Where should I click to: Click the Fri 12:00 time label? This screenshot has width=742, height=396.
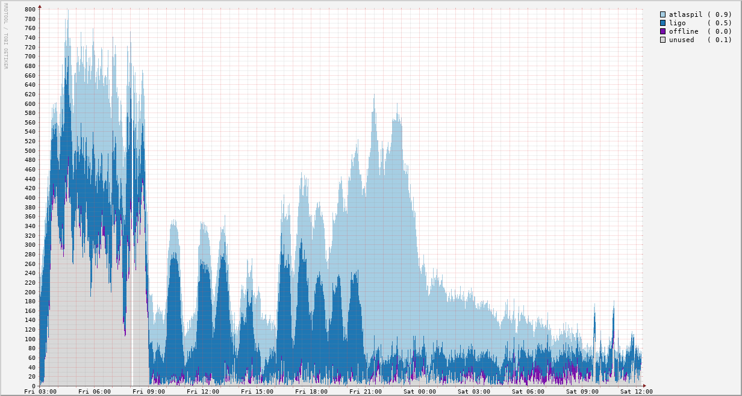tap(203, 391)
